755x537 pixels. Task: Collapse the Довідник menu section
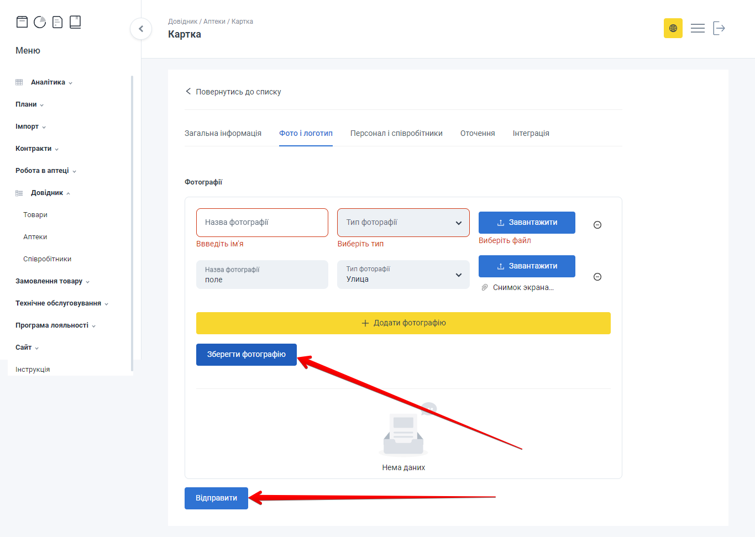(47, 193)
